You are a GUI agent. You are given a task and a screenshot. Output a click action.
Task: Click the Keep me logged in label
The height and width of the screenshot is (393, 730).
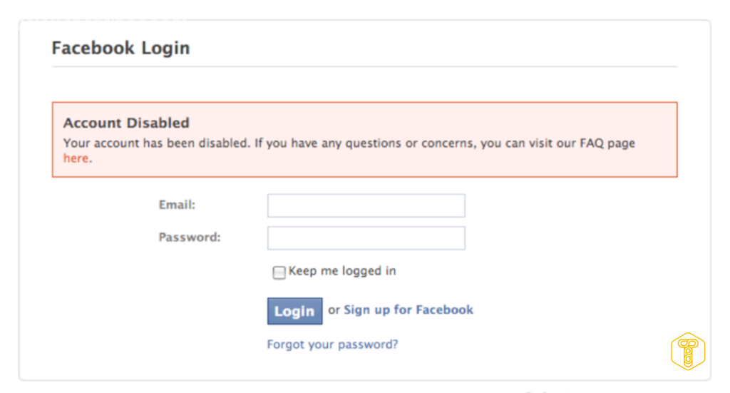coord(341,271)
